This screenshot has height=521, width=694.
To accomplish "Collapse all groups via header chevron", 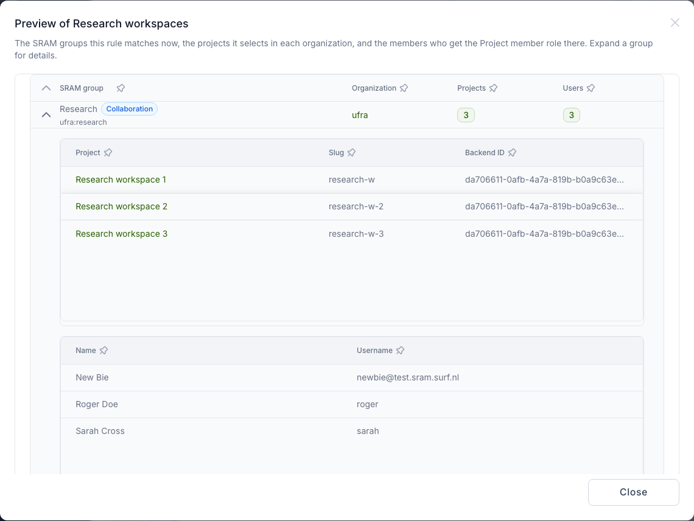I will pyautogui.click(x=46, y=88).
